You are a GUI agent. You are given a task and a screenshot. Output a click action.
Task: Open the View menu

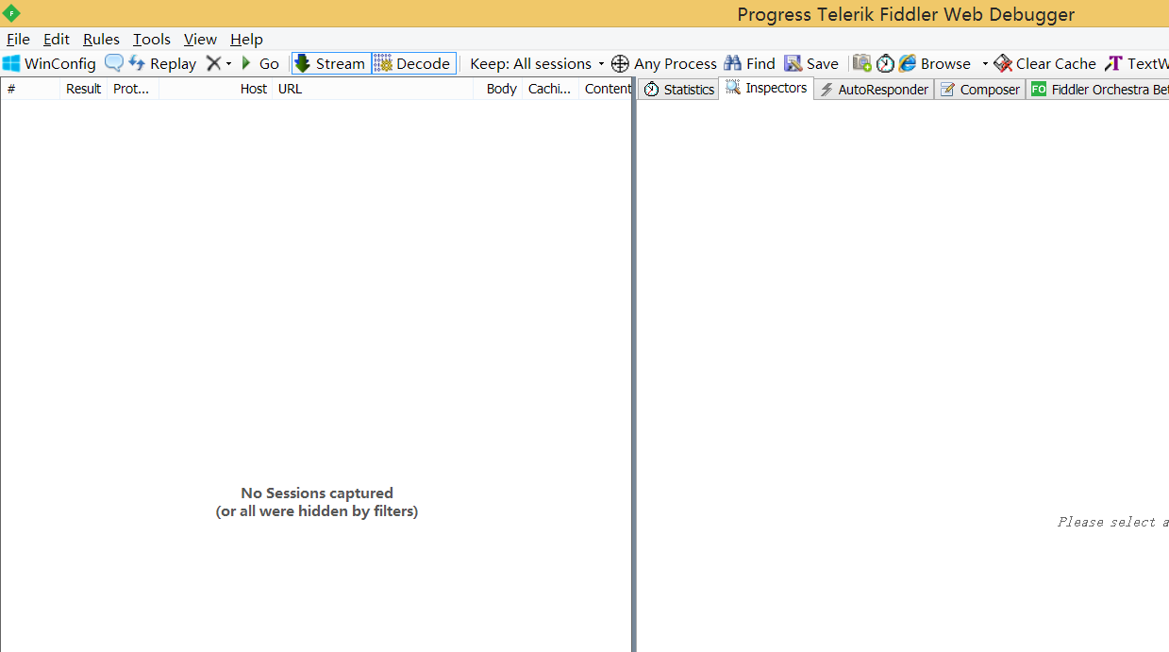200,39
